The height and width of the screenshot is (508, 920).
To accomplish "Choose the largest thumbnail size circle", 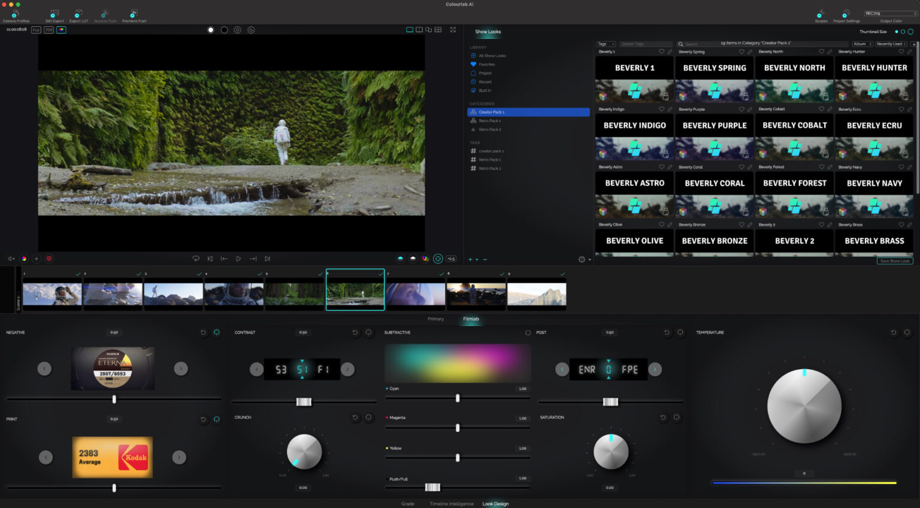I will coord(910,32).
